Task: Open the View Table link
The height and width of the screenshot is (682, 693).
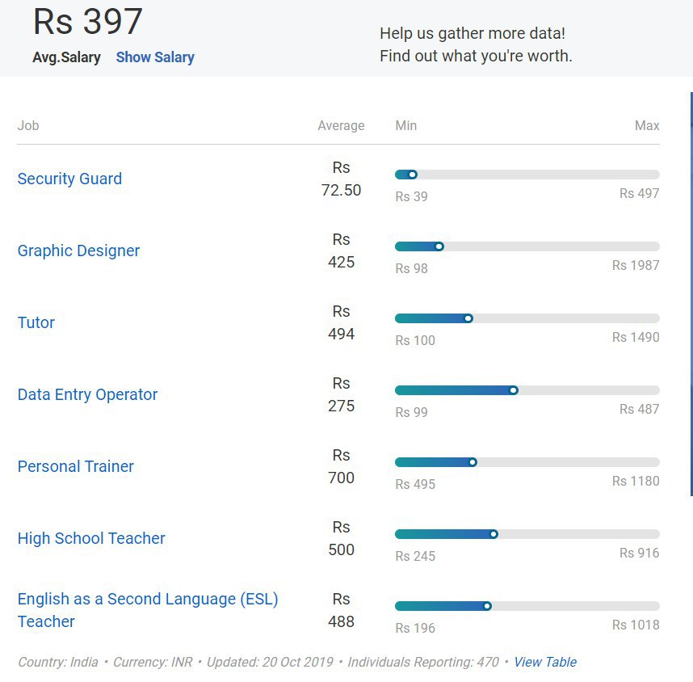Action: tap(545, 662)
